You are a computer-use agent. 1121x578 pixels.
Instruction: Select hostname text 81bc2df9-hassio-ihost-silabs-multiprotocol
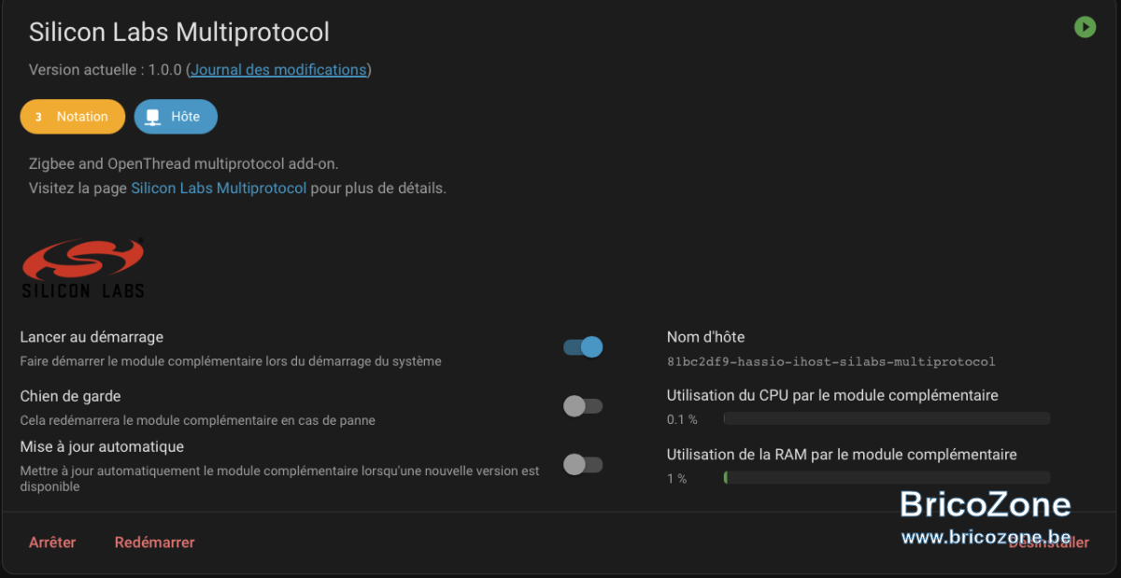click(831, 361)
